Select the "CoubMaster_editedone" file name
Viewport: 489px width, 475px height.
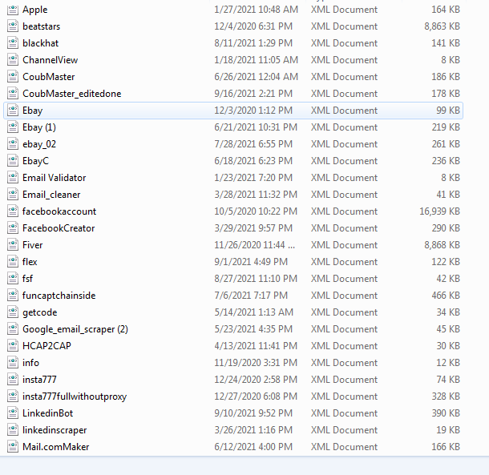pos(71,94)
